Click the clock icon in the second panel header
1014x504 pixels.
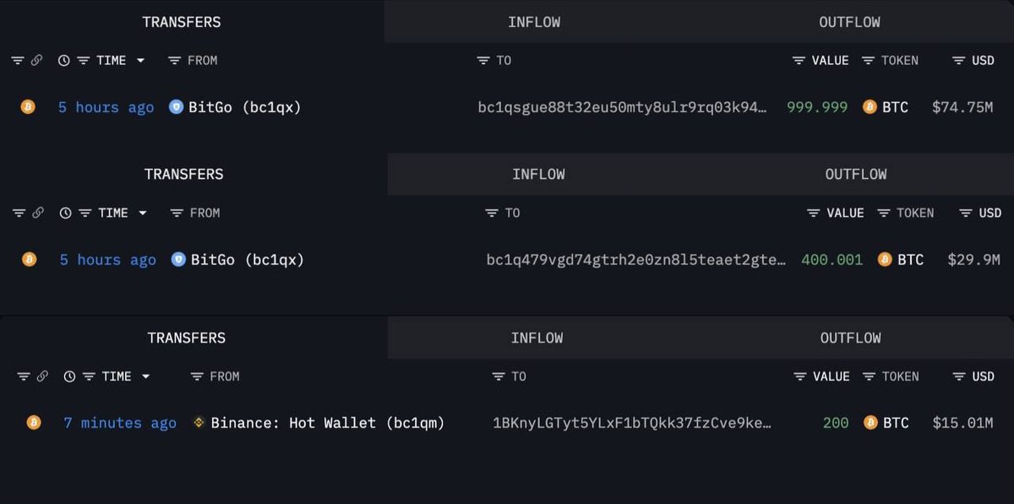click(65, 213)
